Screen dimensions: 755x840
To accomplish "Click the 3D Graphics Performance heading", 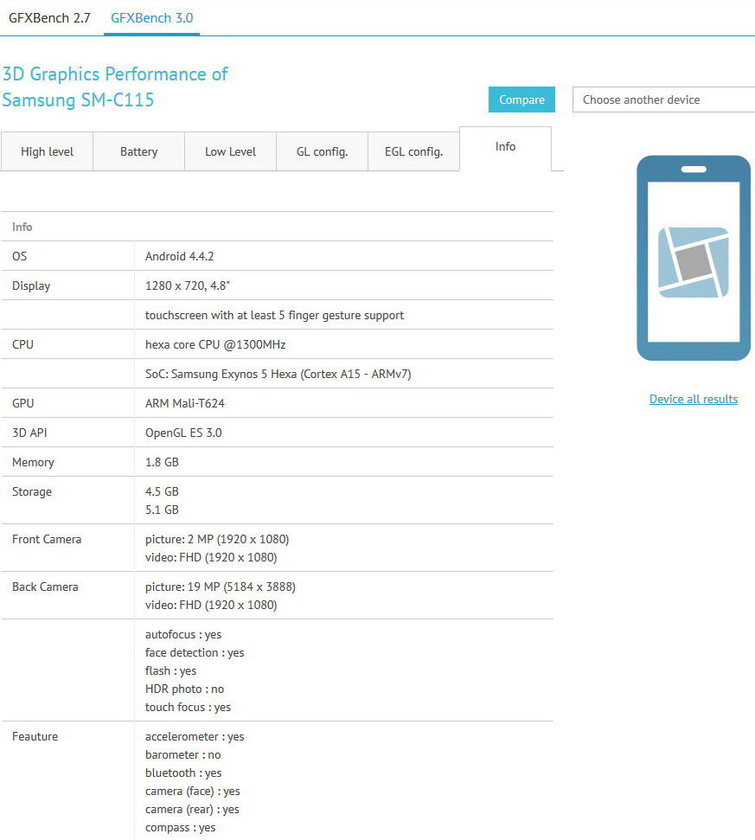I will click(x=115, y=74).
